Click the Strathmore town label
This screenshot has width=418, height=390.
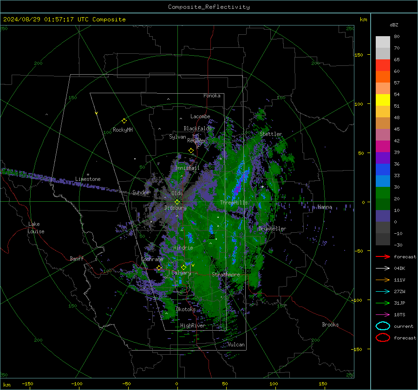226,275
